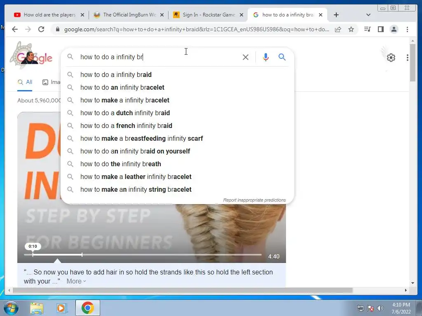Click the page vertical scrollbar
The height and width of the screenshot is (316, 422).
pos(413,63)
